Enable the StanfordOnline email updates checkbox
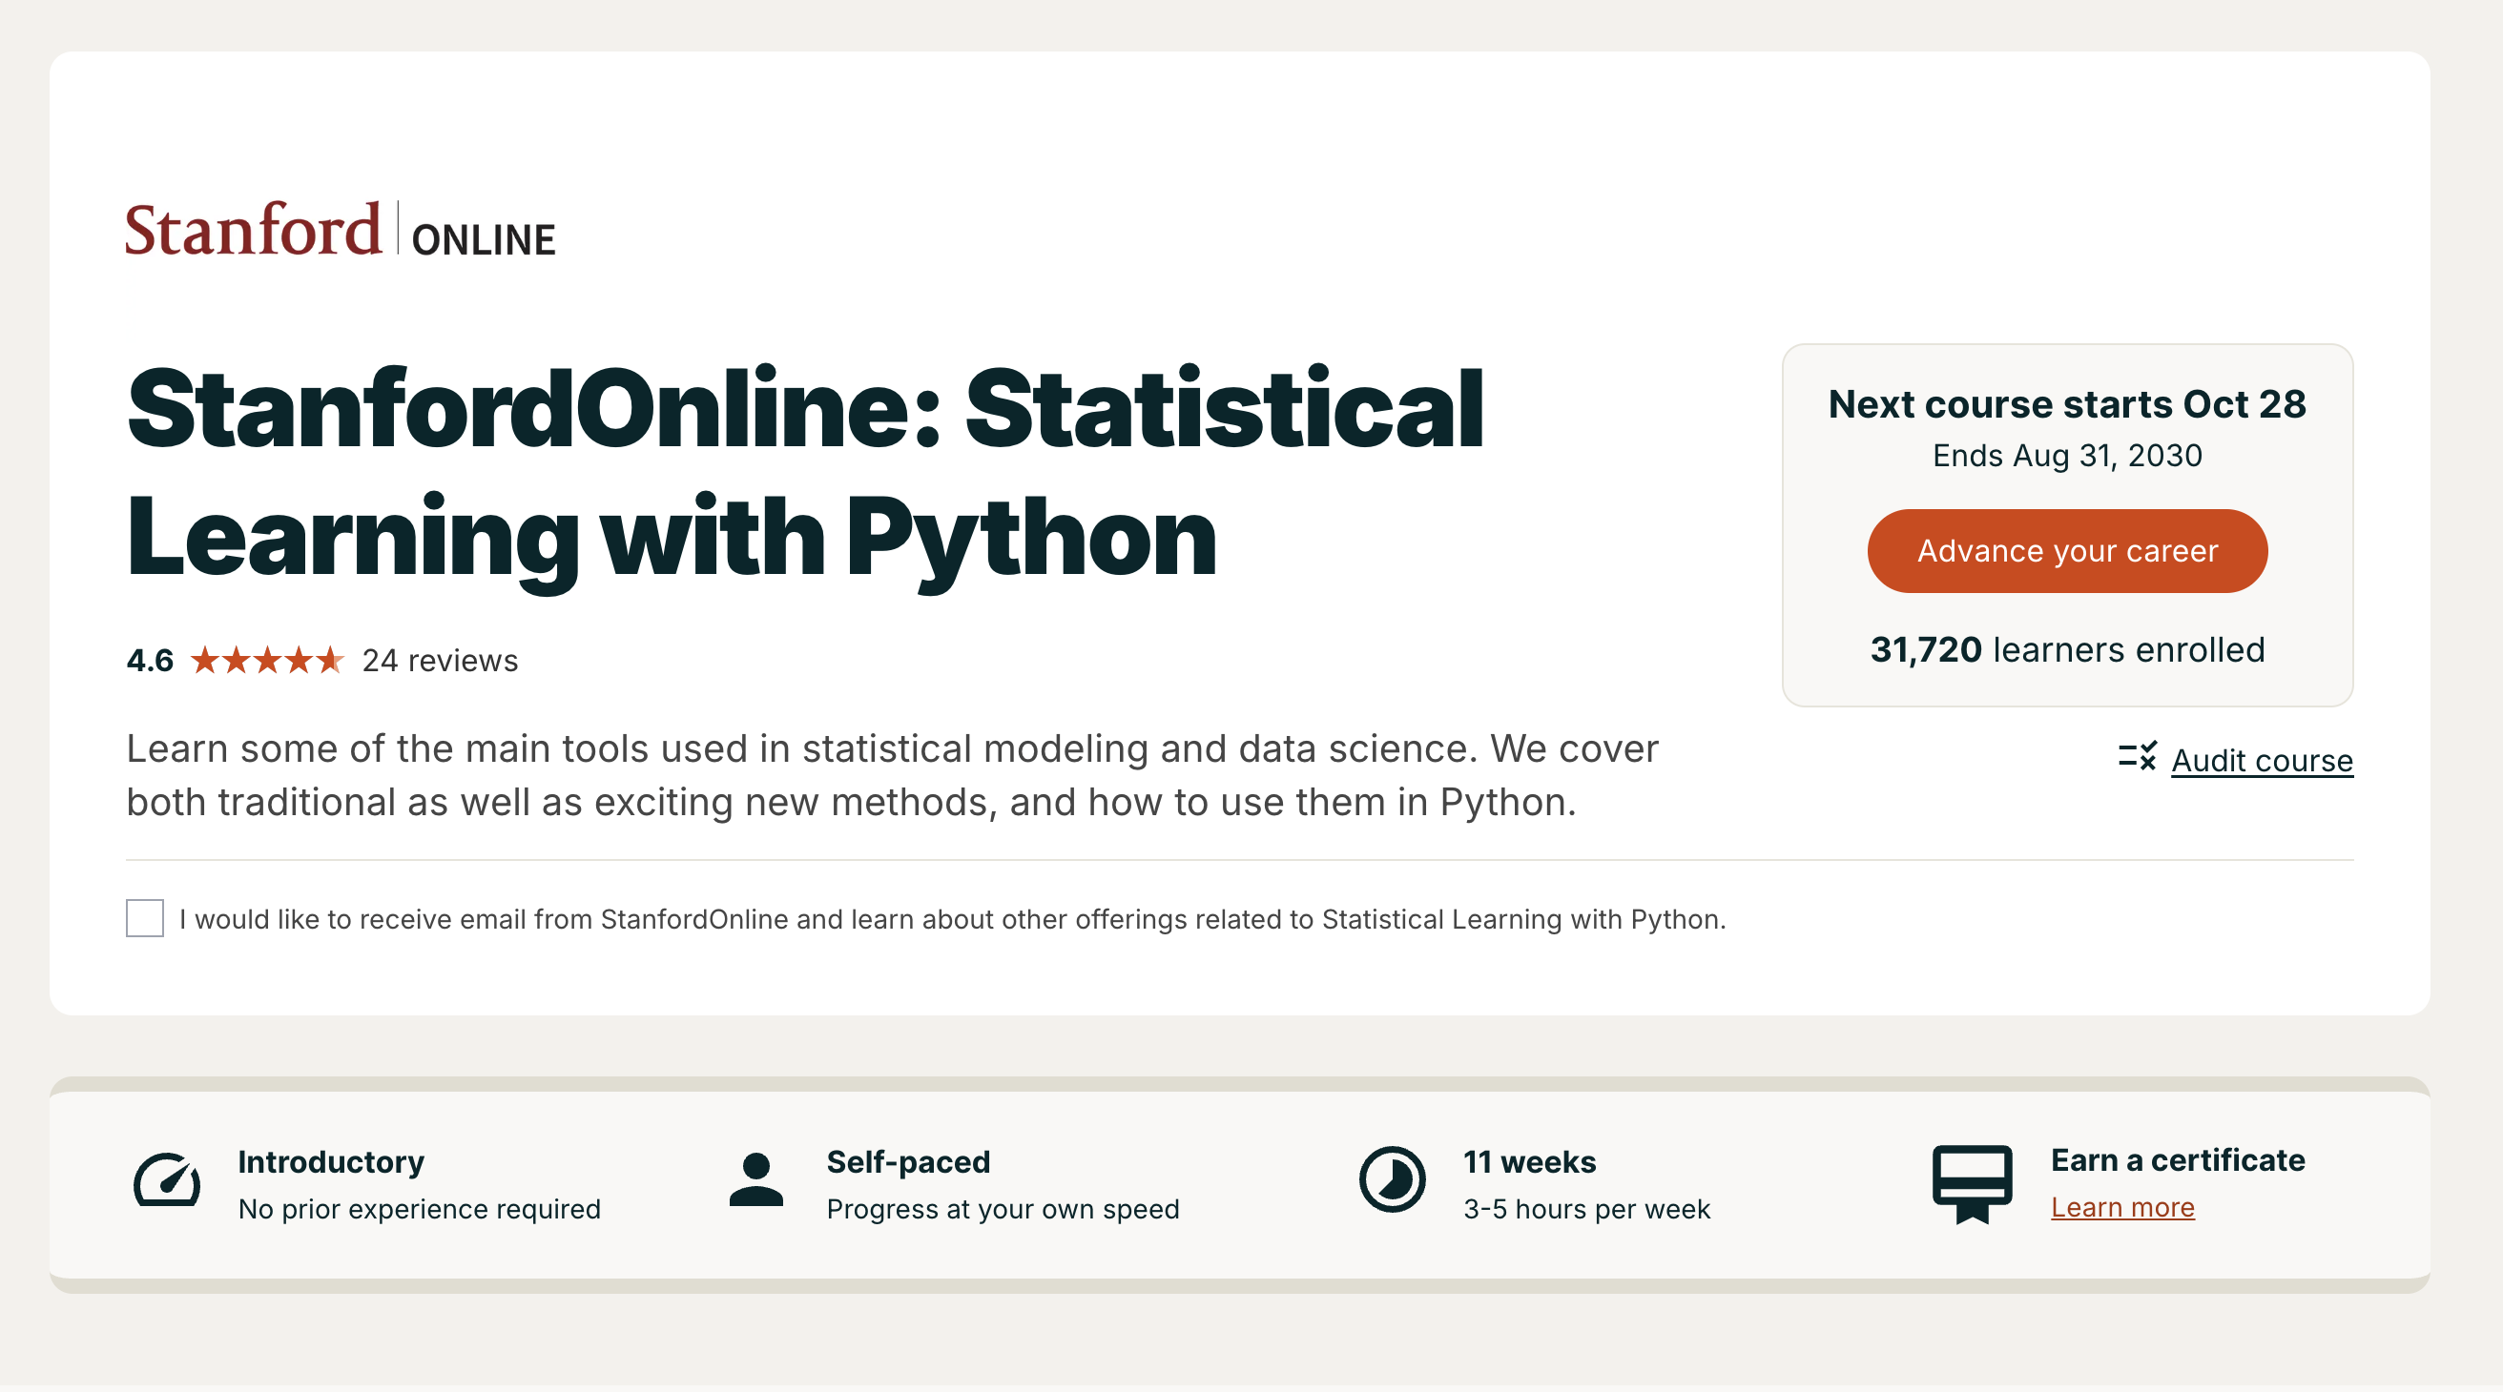The width and height of the screenshot is (2503, 1392). pos(145,918)
